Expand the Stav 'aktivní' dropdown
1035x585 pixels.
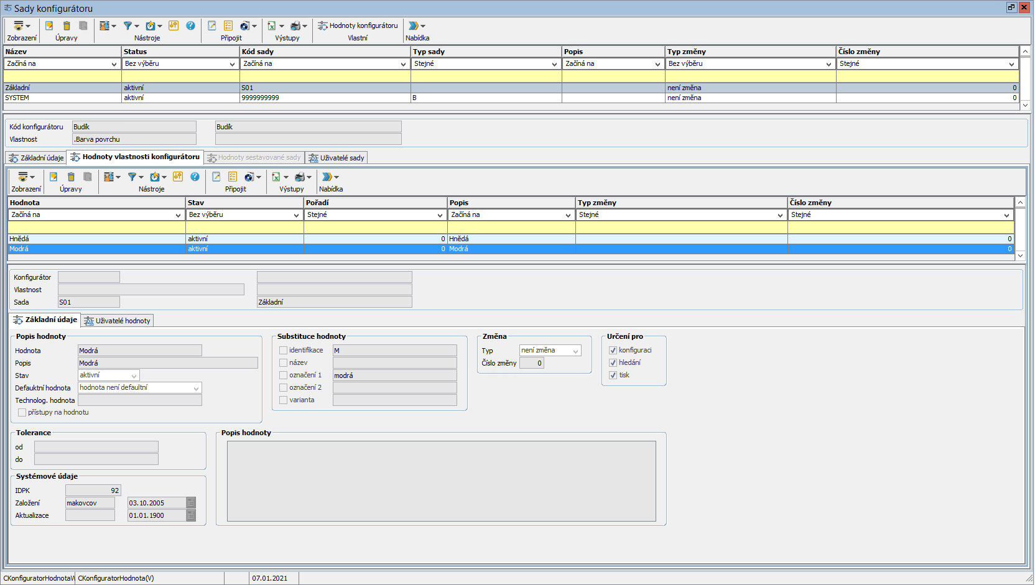pos(134,375)
